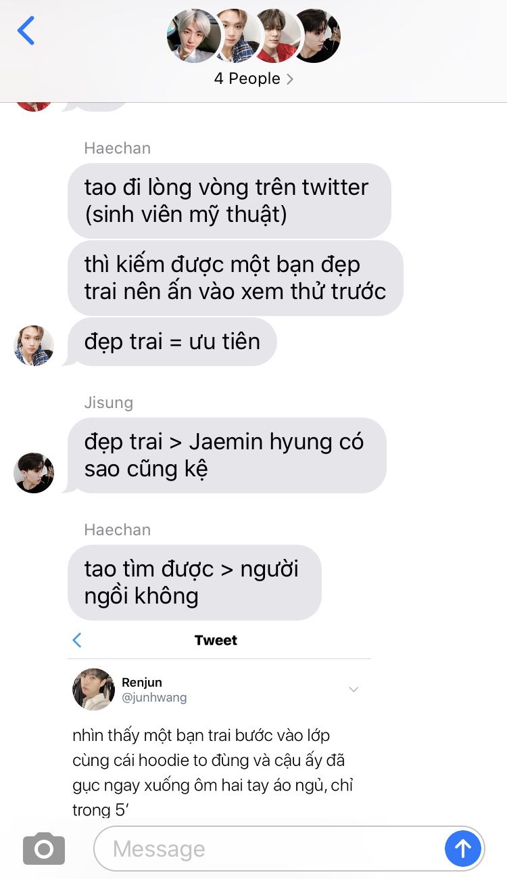Send message with the blue arrow button

tap(463, 848)
